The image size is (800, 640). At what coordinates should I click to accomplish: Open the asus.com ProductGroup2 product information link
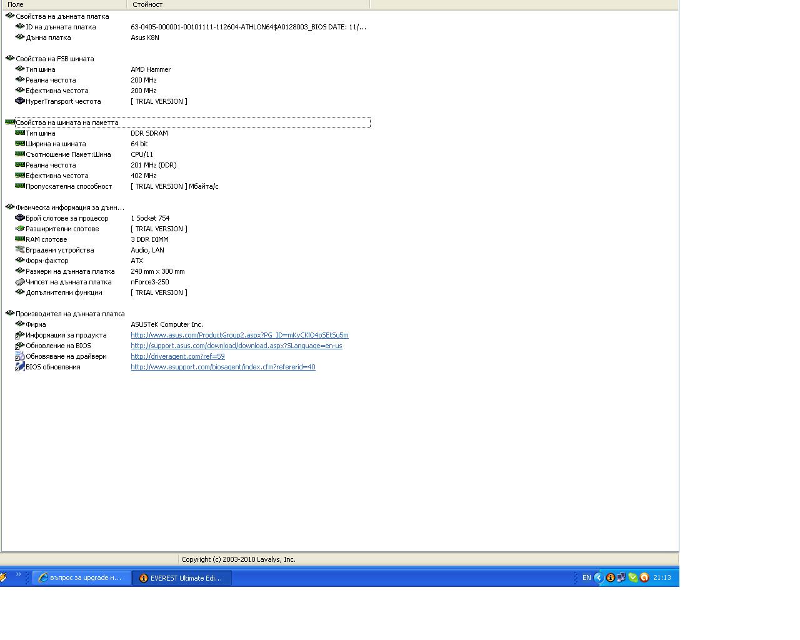(x=239, y=335)
